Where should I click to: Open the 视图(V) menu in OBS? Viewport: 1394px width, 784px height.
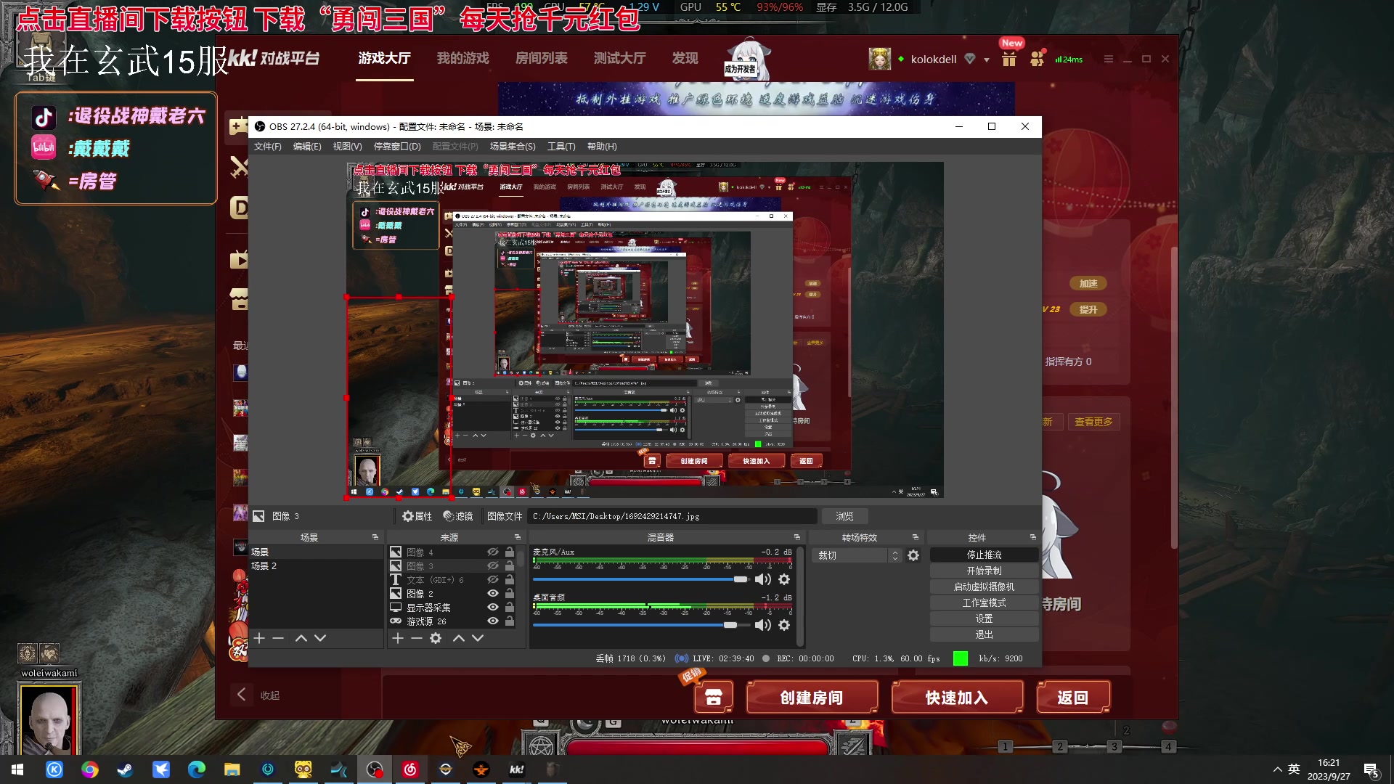click(x=347, y=147)
